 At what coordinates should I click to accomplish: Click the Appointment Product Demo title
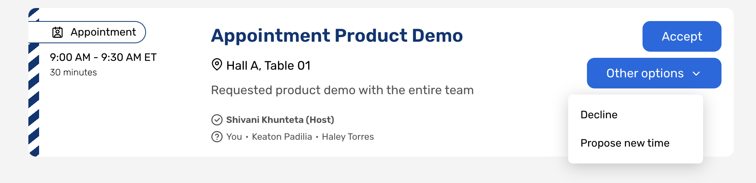337,36
